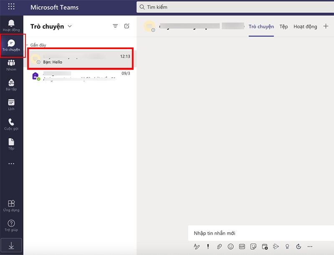The image size is (334, 255).
Task: Open the emoji picker
Action: [230, 246]
